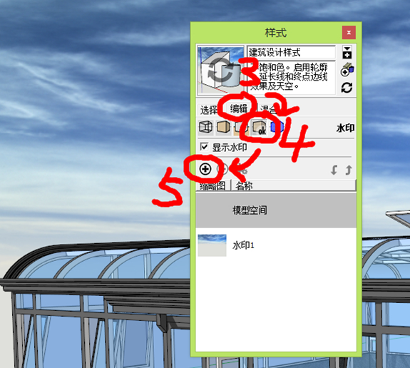Switch to the 混合 tab
The width and height of the screenshot is (410, 368).
(268, 109)
